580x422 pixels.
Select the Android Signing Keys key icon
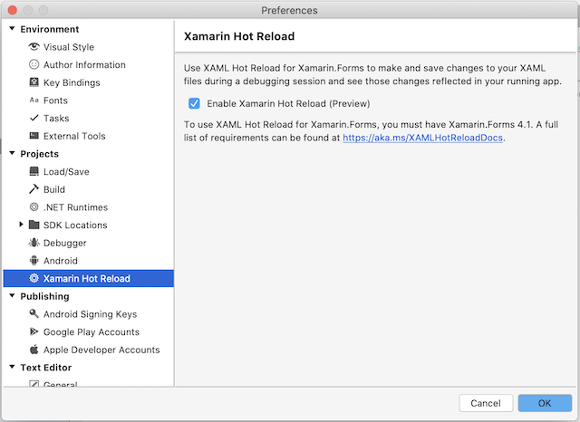tap(34, 313)
